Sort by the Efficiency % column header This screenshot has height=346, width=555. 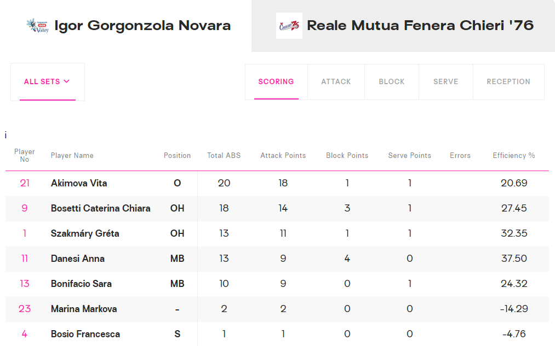pos(514,156)
